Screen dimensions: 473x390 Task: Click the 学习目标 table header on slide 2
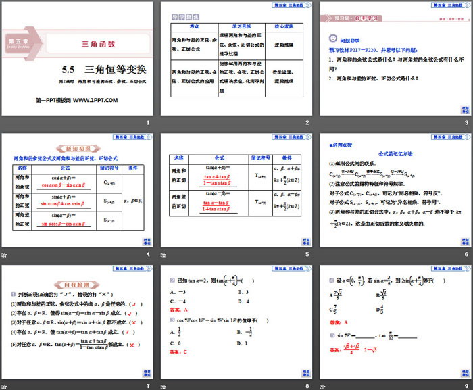[241, 26]
